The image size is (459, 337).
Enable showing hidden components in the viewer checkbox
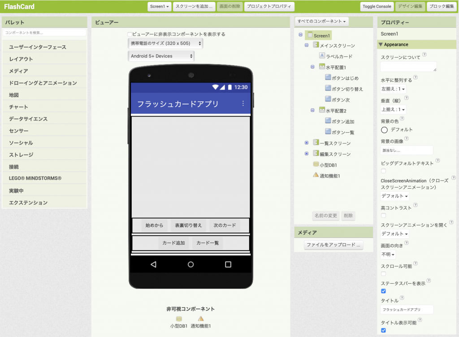(x=130, y=34)
